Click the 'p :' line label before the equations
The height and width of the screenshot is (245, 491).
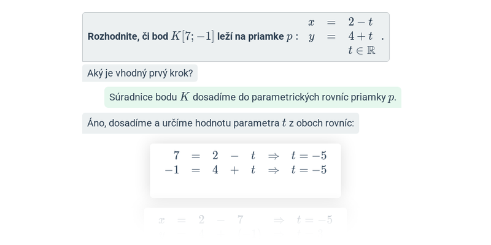point(292,37)
